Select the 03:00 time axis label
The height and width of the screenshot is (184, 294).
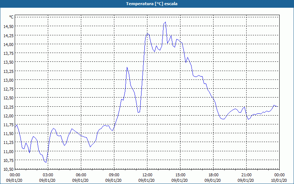[48, 175]
